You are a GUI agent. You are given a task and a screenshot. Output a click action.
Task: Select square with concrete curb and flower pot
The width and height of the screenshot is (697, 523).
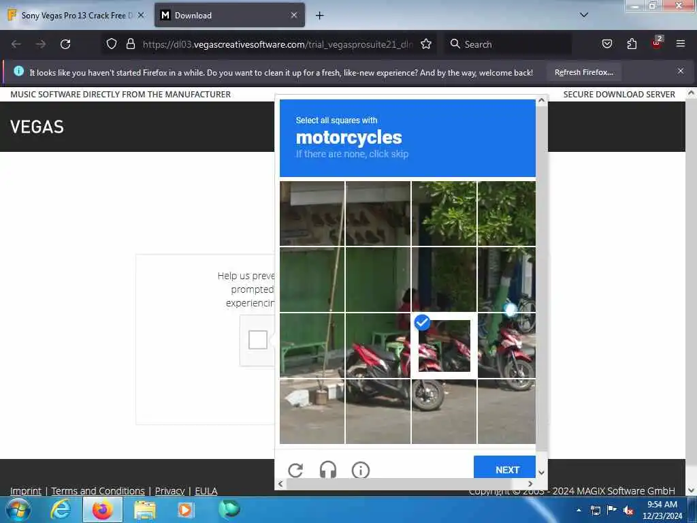pos(312,411)
